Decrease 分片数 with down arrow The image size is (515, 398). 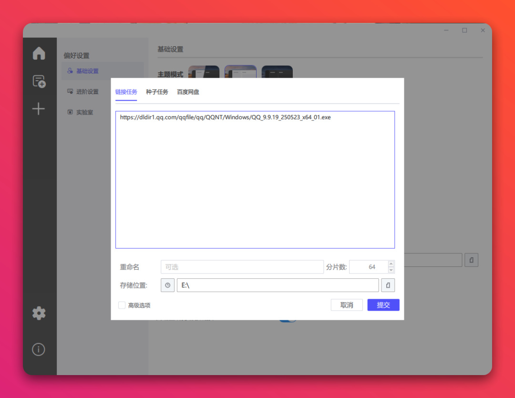coord(391,270)
